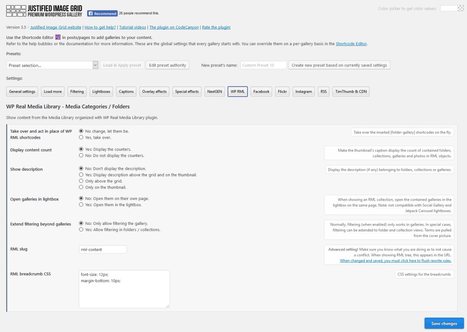Select 'Only above the grid' option

click(x=81, y=181)
